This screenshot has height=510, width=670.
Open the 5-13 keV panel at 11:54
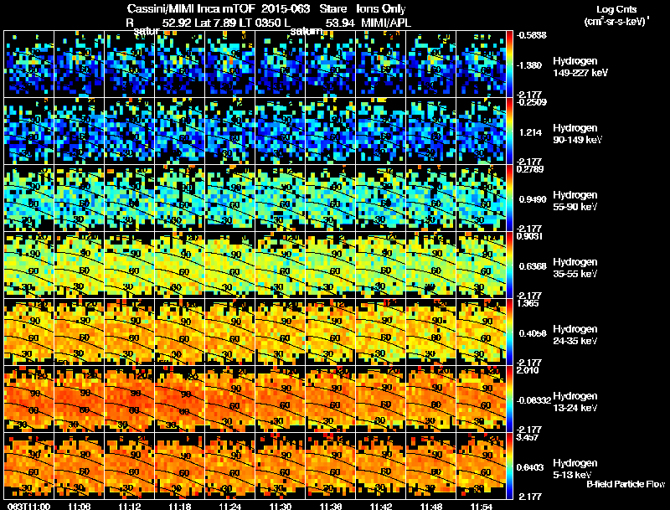click(481, 466)
